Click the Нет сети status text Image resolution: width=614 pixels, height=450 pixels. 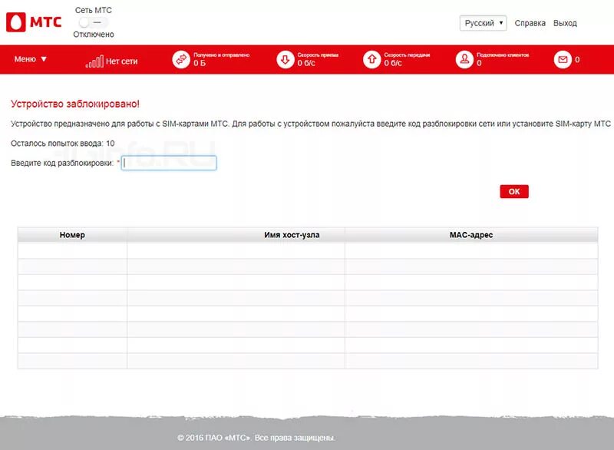[x=121, y=61]
